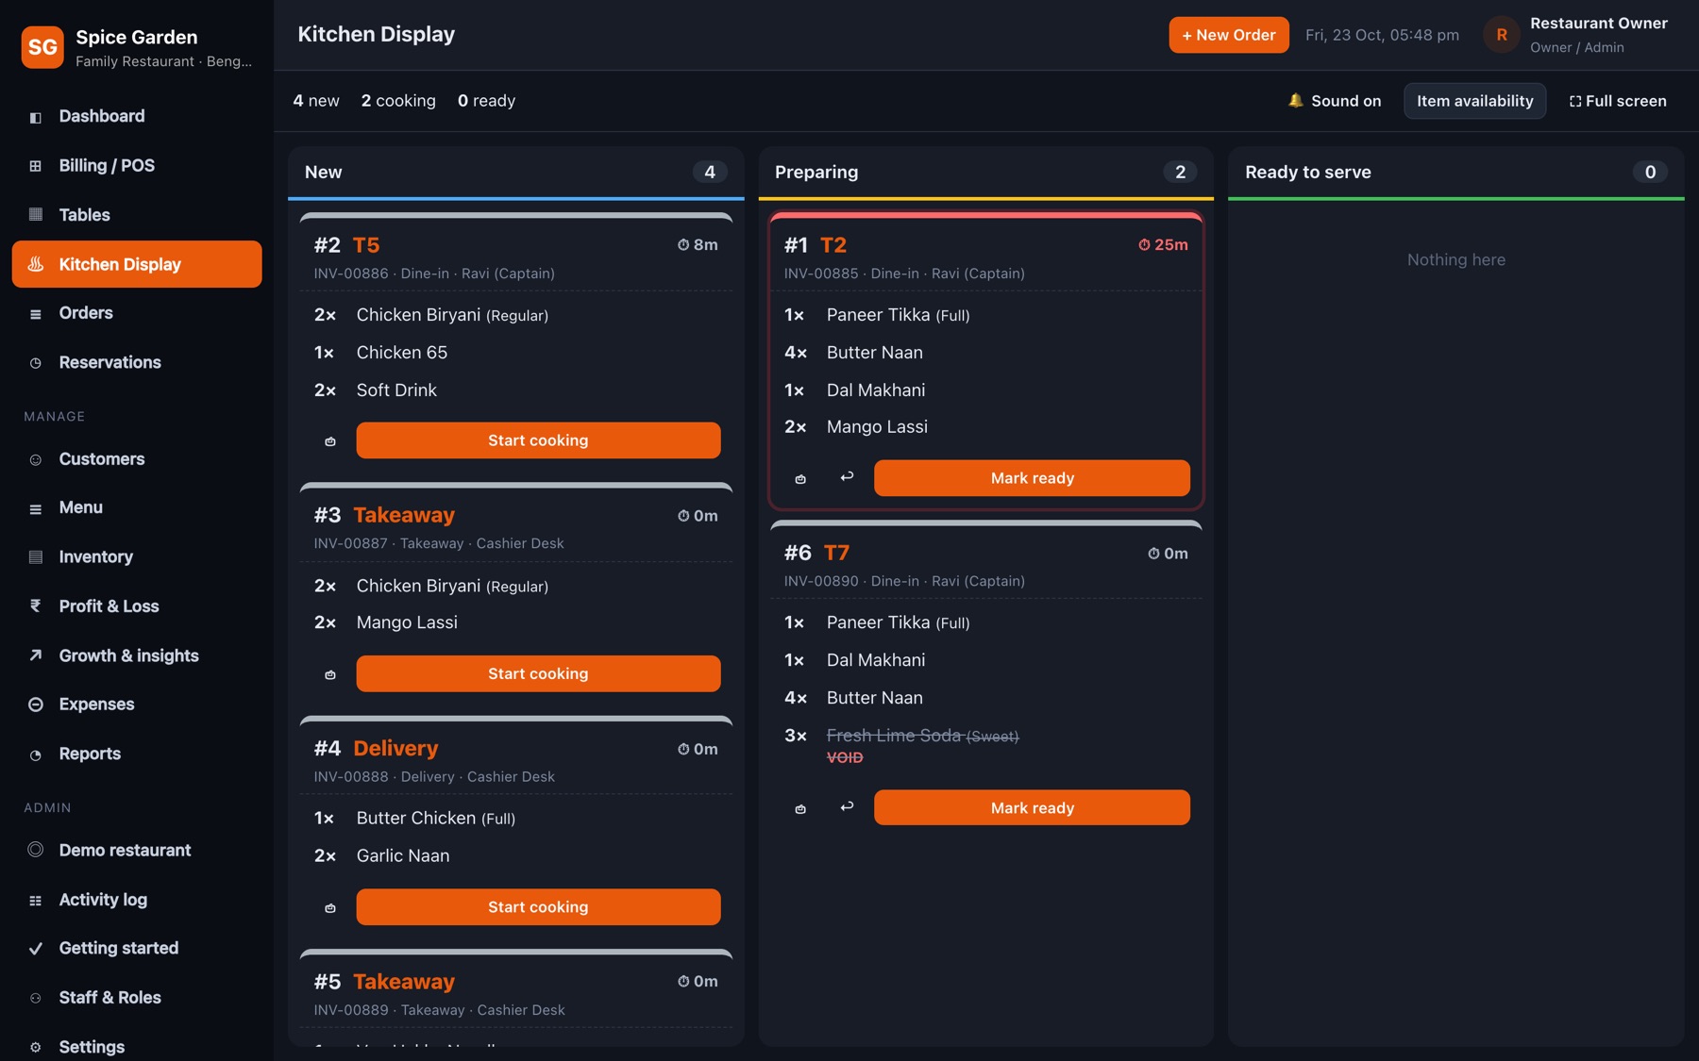1699x1061 pixels.
Task: Toggle Full screen mode
Action: tap(1618, 101)
